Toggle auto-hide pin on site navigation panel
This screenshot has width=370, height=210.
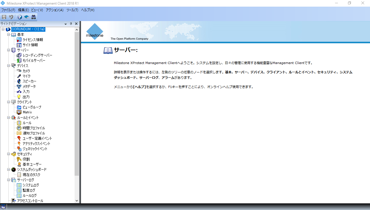click(71, 24)
